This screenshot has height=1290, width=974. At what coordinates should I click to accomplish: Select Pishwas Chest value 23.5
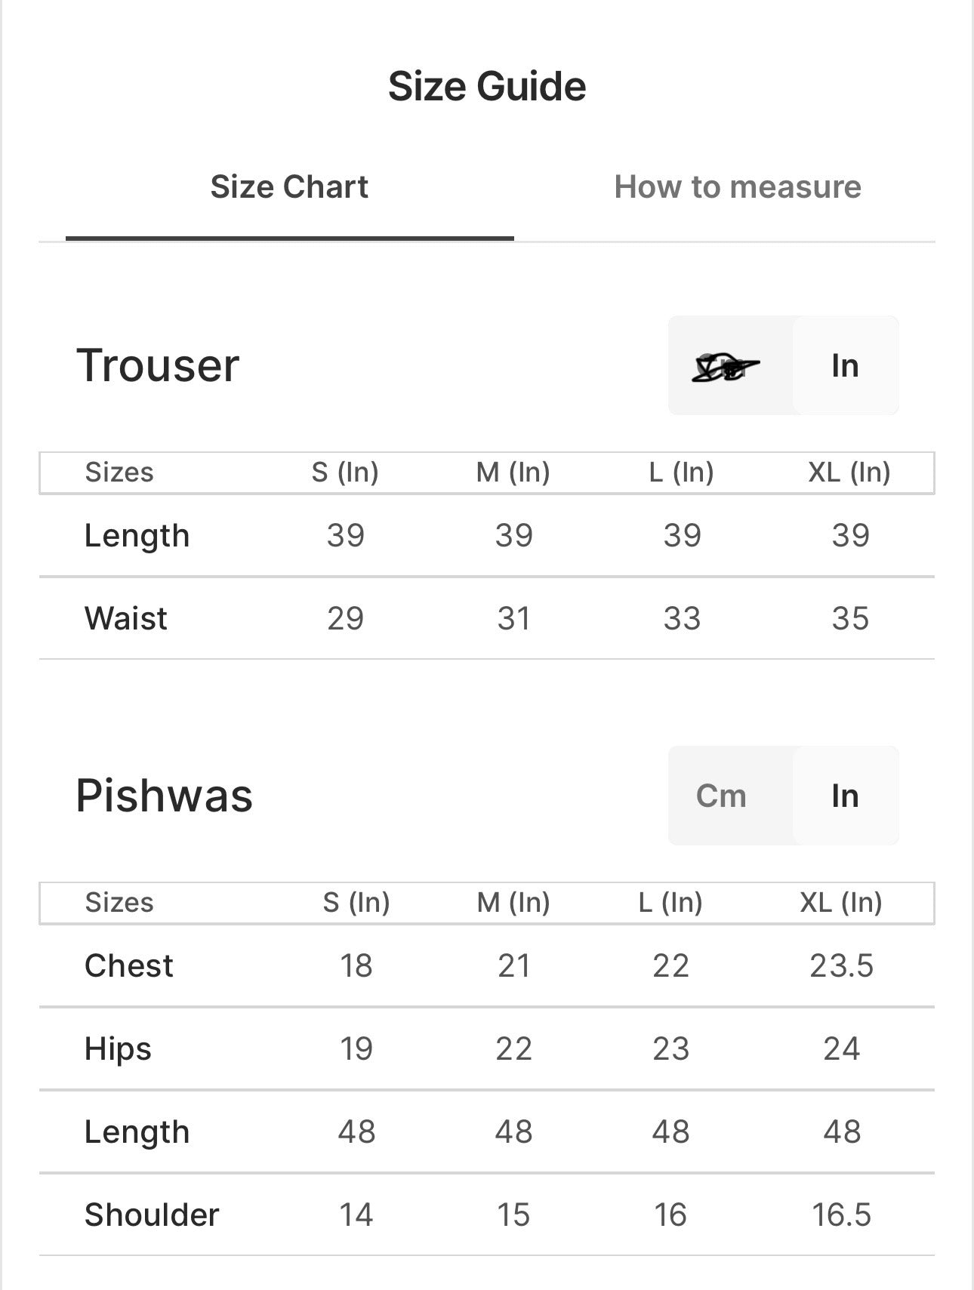[841, 966]
